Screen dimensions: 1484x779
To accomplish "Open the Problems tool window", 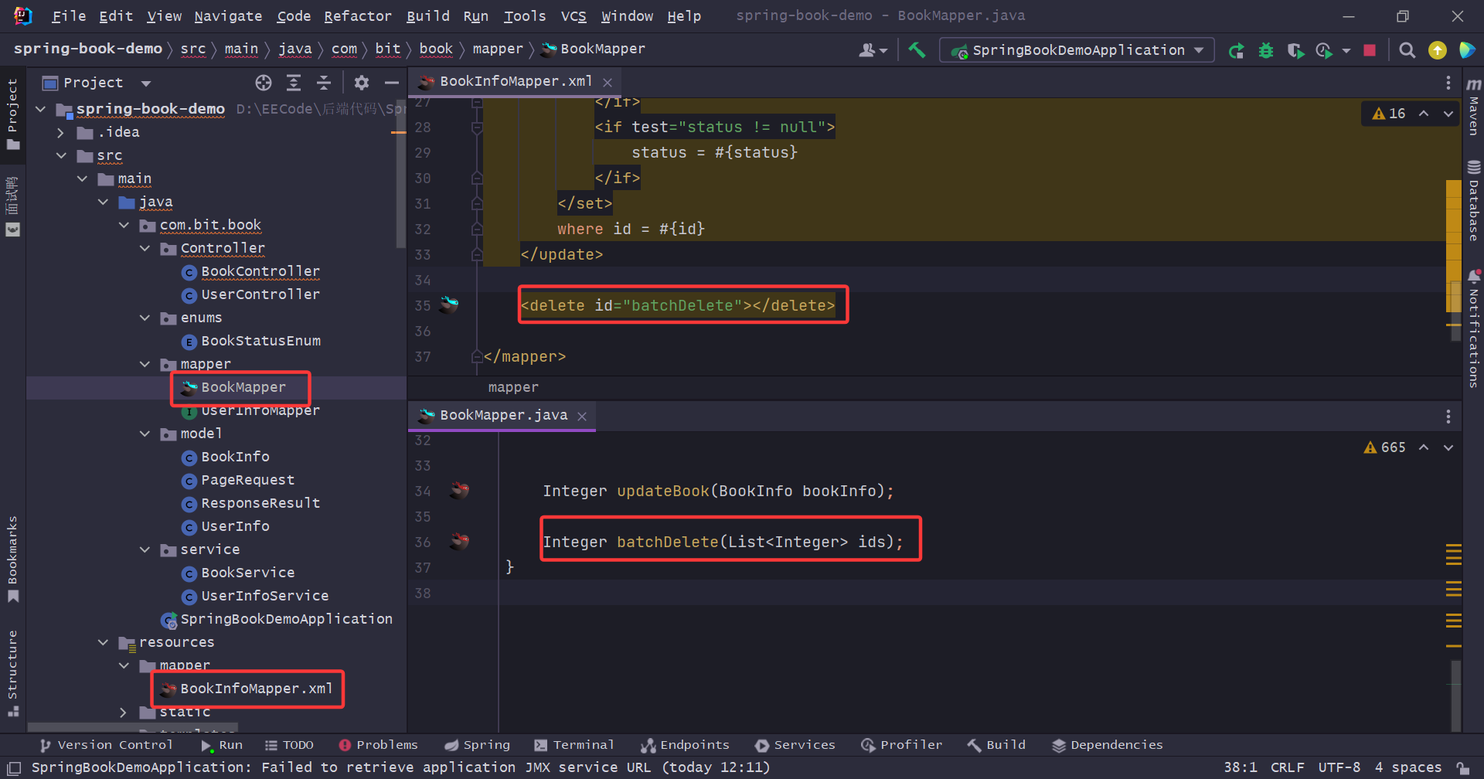I will (x=378, y=745).
